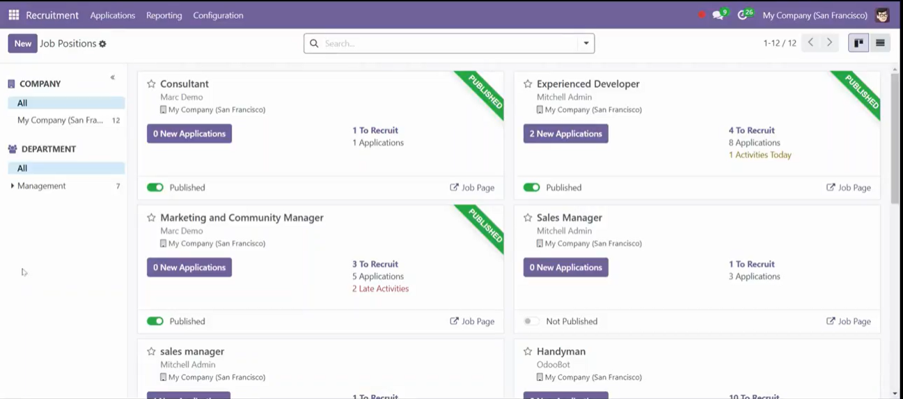Click 2 Late Activities link
The image size is (903, 399).
pos(380,288)
